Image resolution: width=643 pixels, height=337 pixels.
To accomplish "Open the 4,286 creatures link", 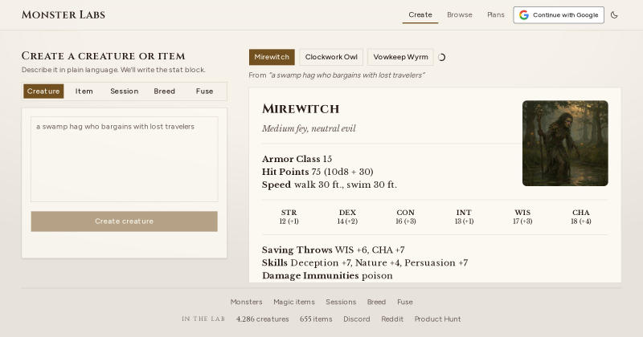I will (263, 319).
